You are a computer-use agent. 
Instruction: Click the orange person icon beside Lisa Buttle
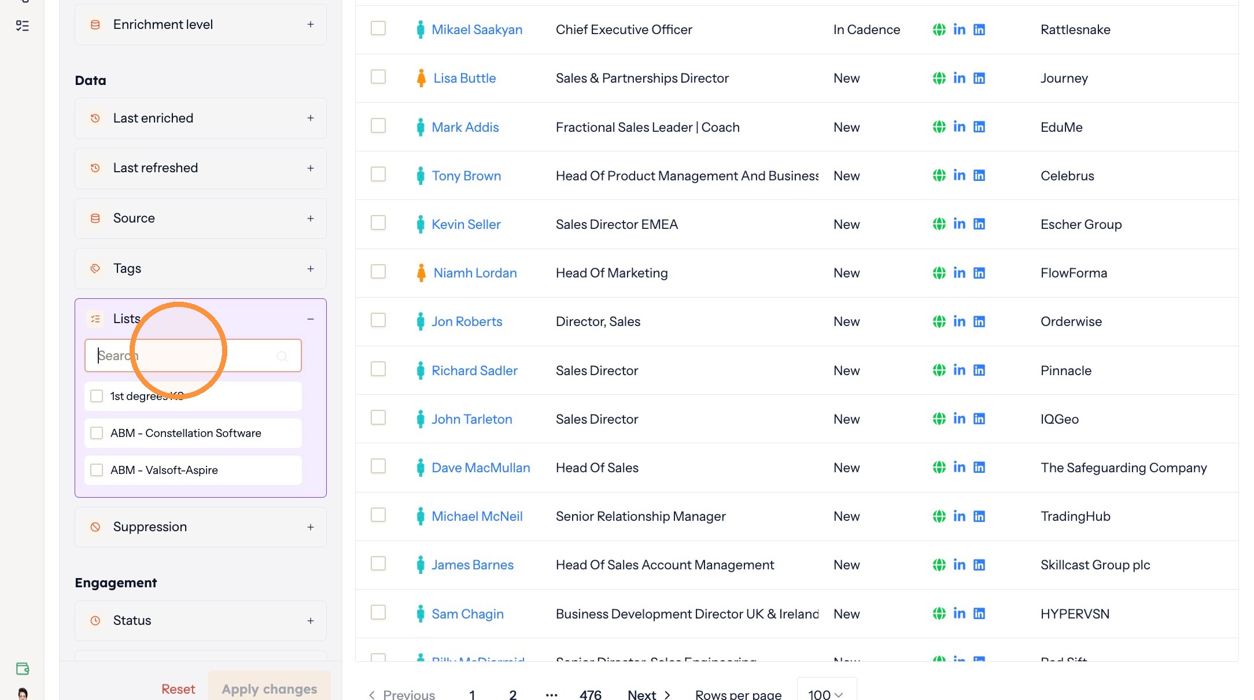(x=421, y=78)
